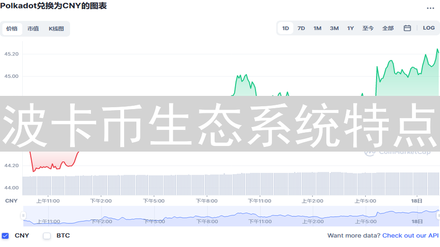Click the 44.00 y-axis label

[11, 187]
